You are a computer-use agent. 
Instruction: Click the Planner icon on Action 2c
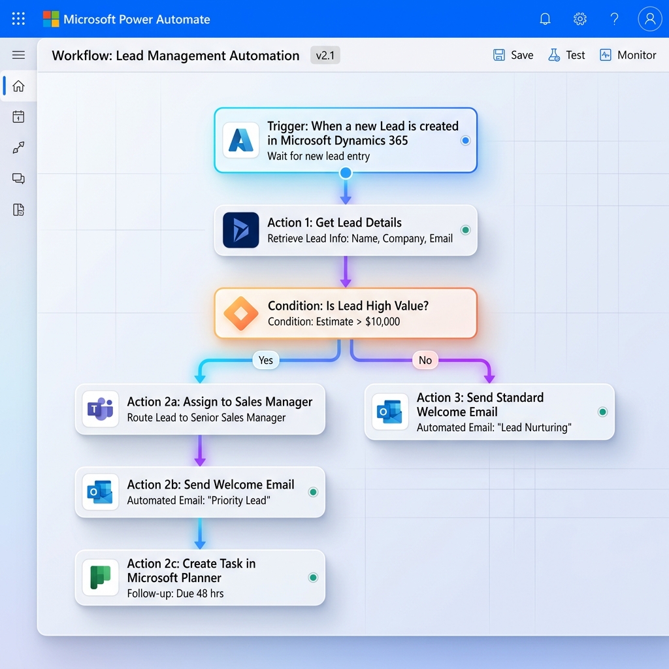pyautogui.click(x=100, y=578)
